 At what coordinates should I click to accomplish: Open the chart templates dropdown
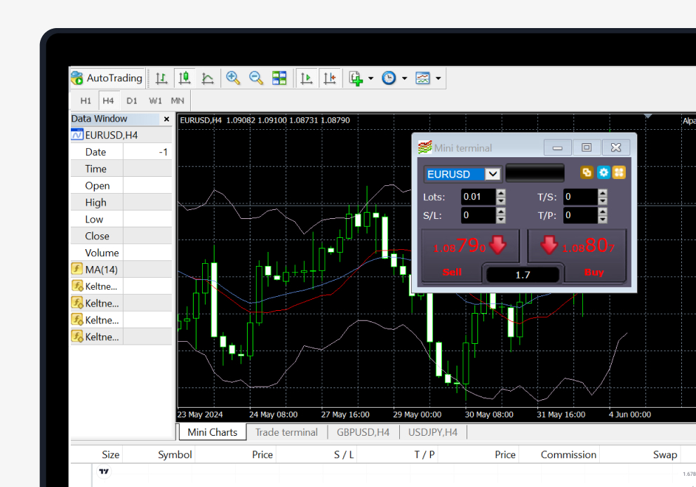(439, 79)
